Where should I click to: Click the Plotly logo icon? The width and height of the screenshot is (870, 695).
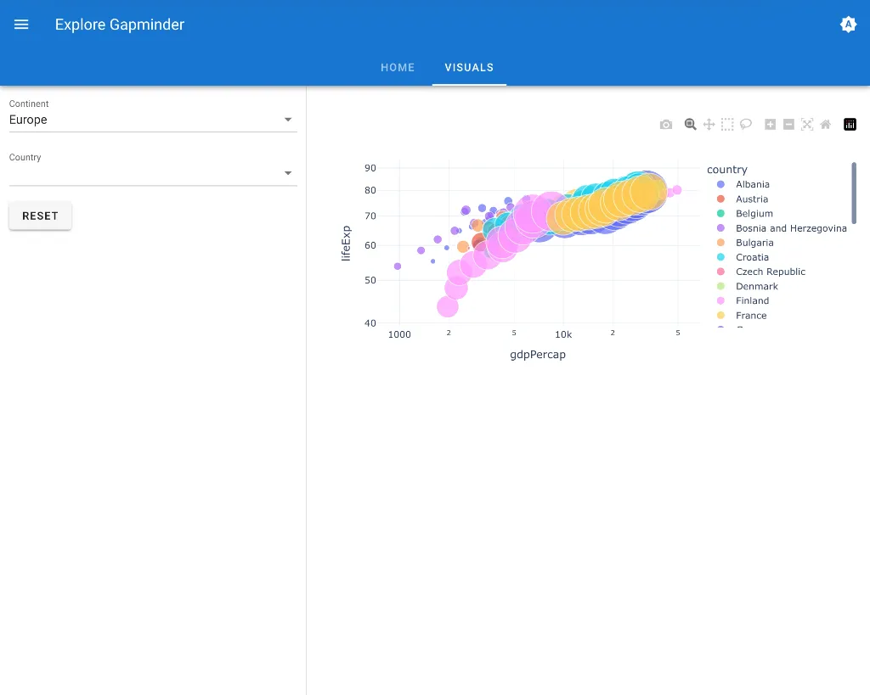click(850, 125)
